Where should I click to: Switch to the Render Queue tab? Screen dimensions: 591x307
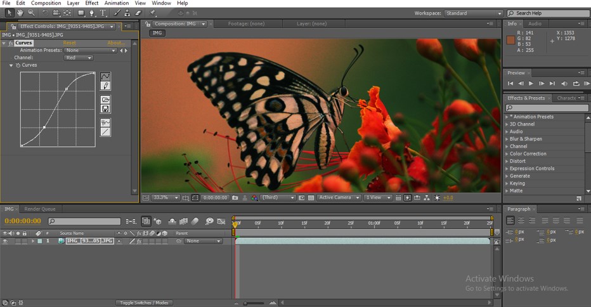pyautogui.click(x=40, y=209)
